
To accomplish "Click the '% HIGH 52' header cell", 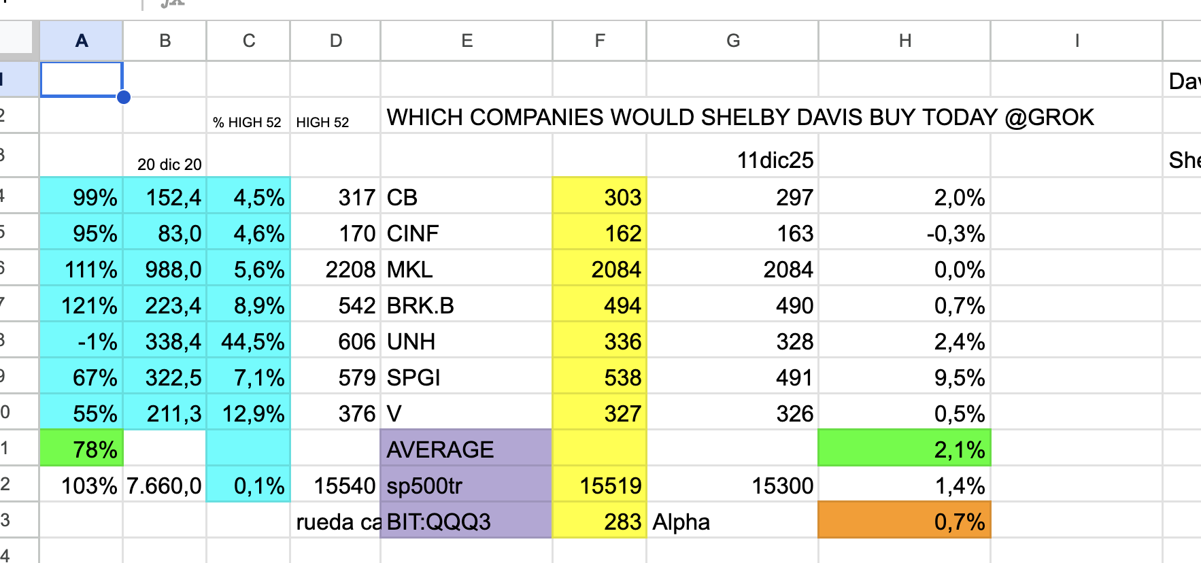I will point(248,121).
